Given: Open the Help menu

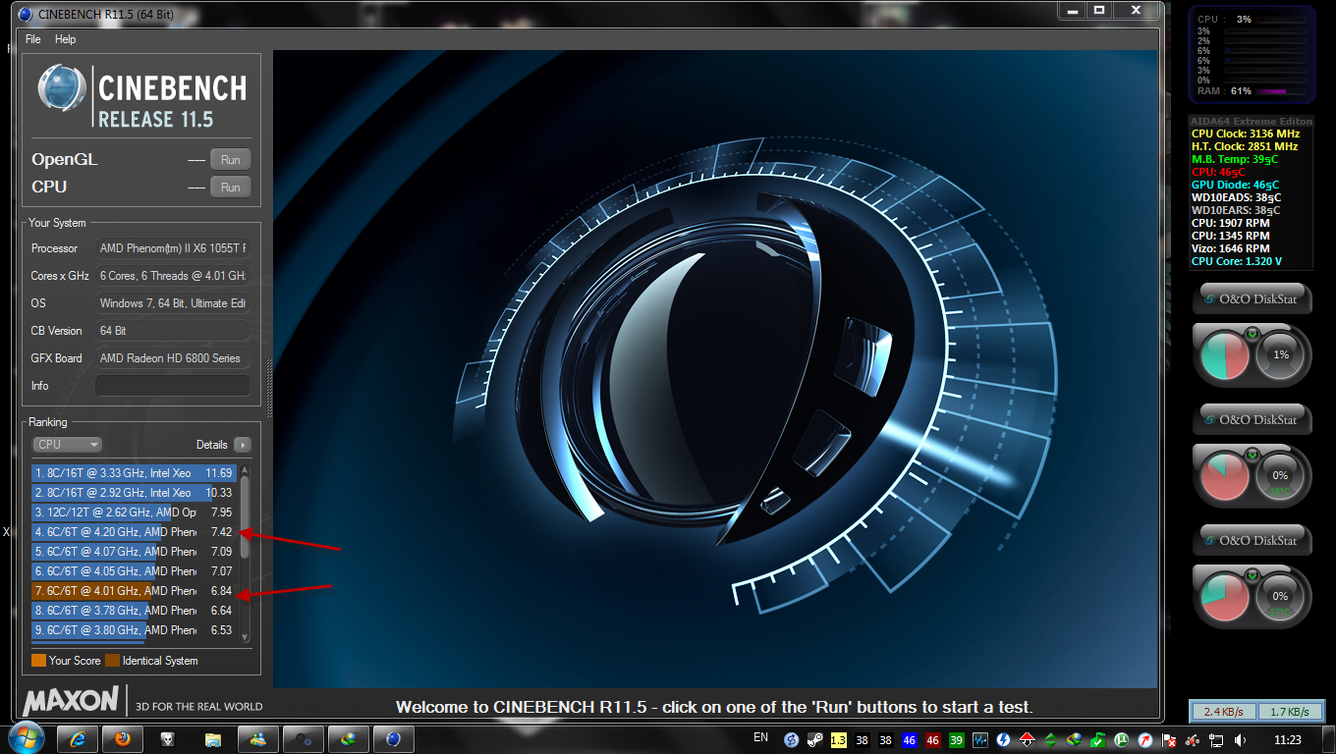Looking at the screenshot, I should [x=65, y=39].
